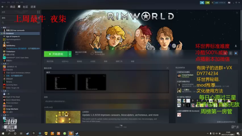242x136 pixels.
Task: Go forward with the right arrow
Action: [x=7, y=7]
